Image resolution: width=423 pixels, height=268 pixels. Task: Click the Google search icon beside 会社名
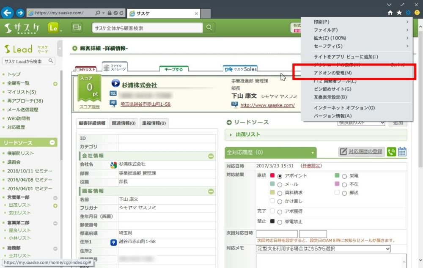click(113, 164)
